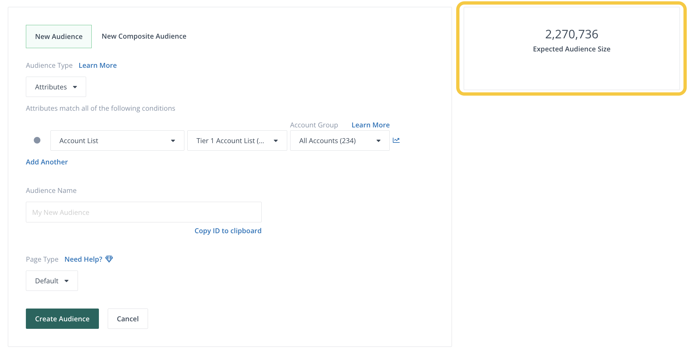The width and height of the screenshot is (691, 357).
Task: Click the Attributes match all conditions text
Action: [x=101, y=108]
